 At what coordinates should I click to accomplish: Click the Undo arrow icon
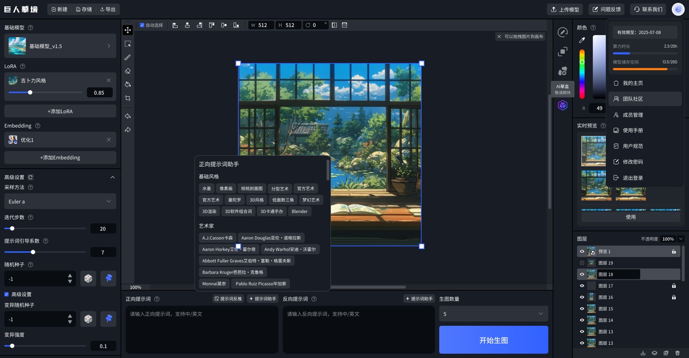click(x=127, y=116)
